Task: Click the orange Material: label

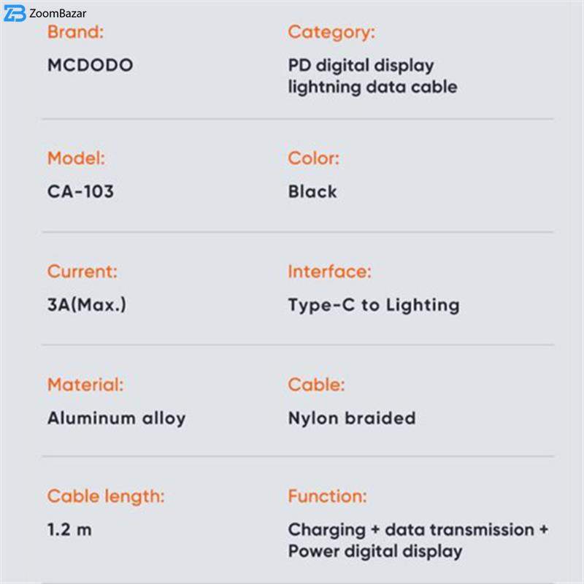Action: click(x=85, y=385)
